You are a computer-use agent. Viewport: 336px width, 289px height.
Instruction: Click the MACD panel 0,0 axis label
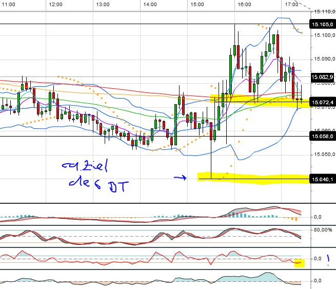(x=318, y=217)
